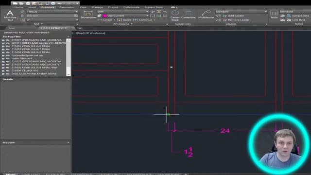Viewport: 311px width, 175px height.
Task: Expand the Text panel title
Action: (x=38, y=24)
